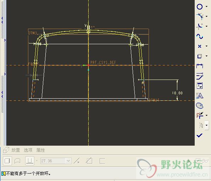Select the Use Edge tool
The height and width of the screenshot is (181, 211).
point(200,56)
